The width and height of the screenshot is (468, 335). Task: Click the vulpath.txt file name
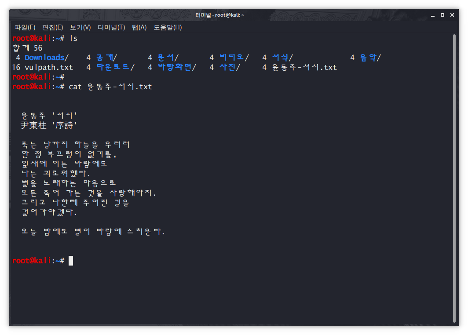pos(49,67)
